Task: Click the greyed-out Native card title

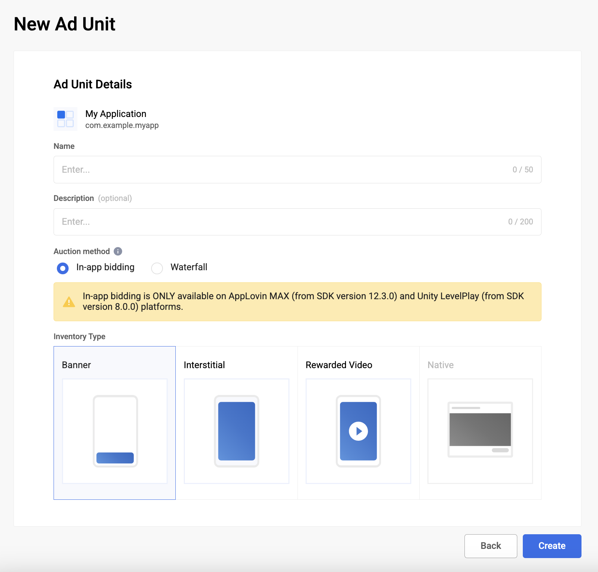Action: pyautogui.click(x=441, y=365)
